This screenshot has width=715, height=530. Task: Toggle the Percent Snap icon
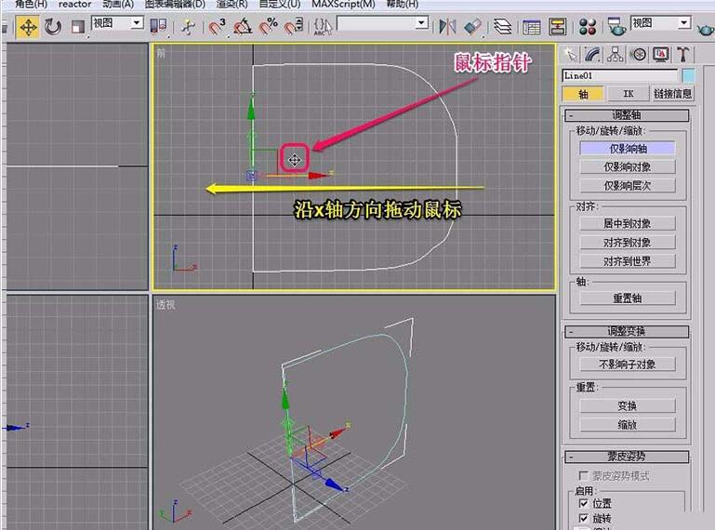pos(268,27)
